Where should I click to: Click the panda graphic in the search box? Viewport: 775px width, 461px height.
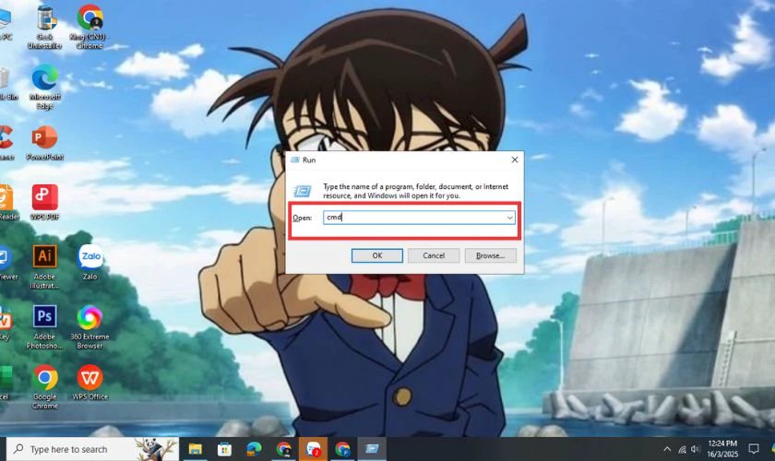(156, 449)
